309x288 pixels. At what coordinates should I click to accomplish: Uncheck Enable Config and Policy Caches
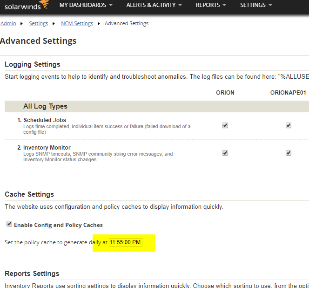9,224
